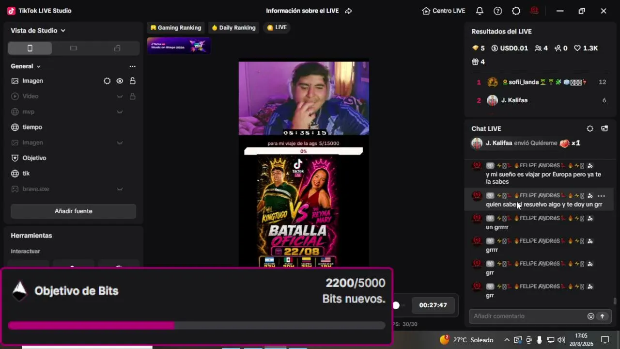Viewport: 620px width, 349px height.
Task: Click the game icon of the brave.exe source
Action: point(15,189)
